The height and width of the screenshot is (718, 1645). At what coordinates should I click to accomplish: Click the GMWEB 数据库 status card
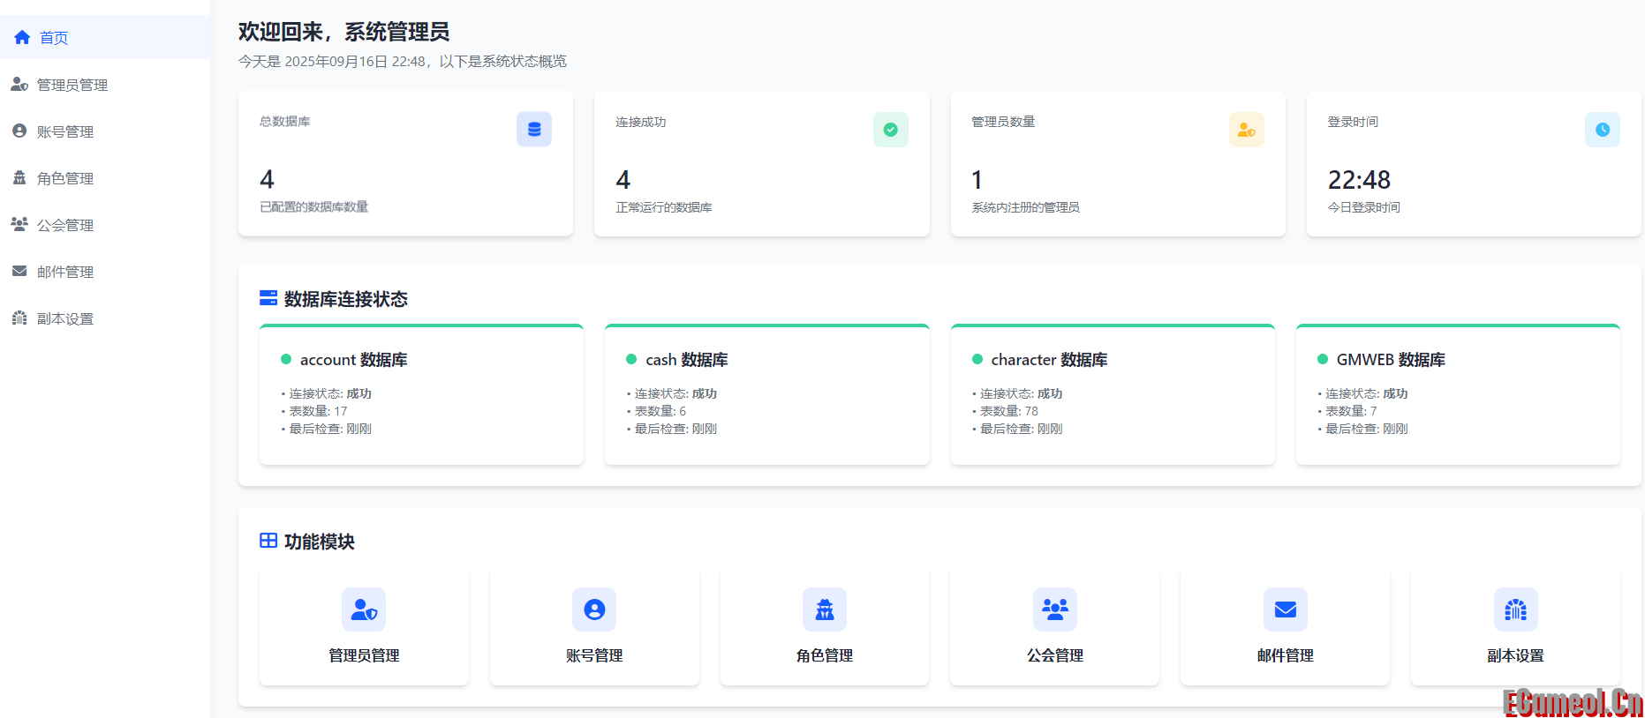[1458, 395]
